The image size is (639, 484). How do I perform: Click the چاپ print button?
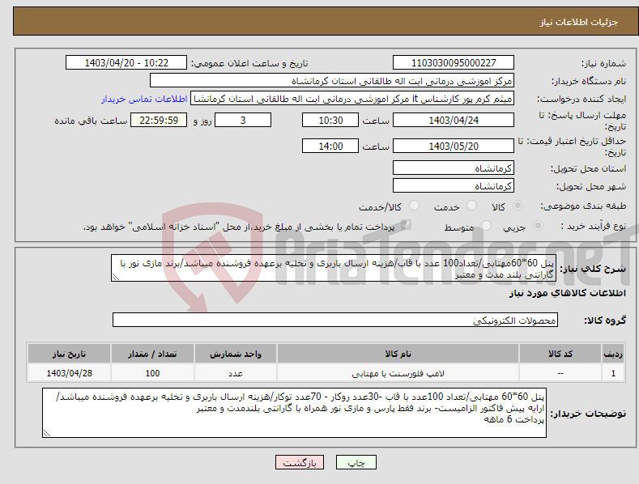tap(356, 462)
